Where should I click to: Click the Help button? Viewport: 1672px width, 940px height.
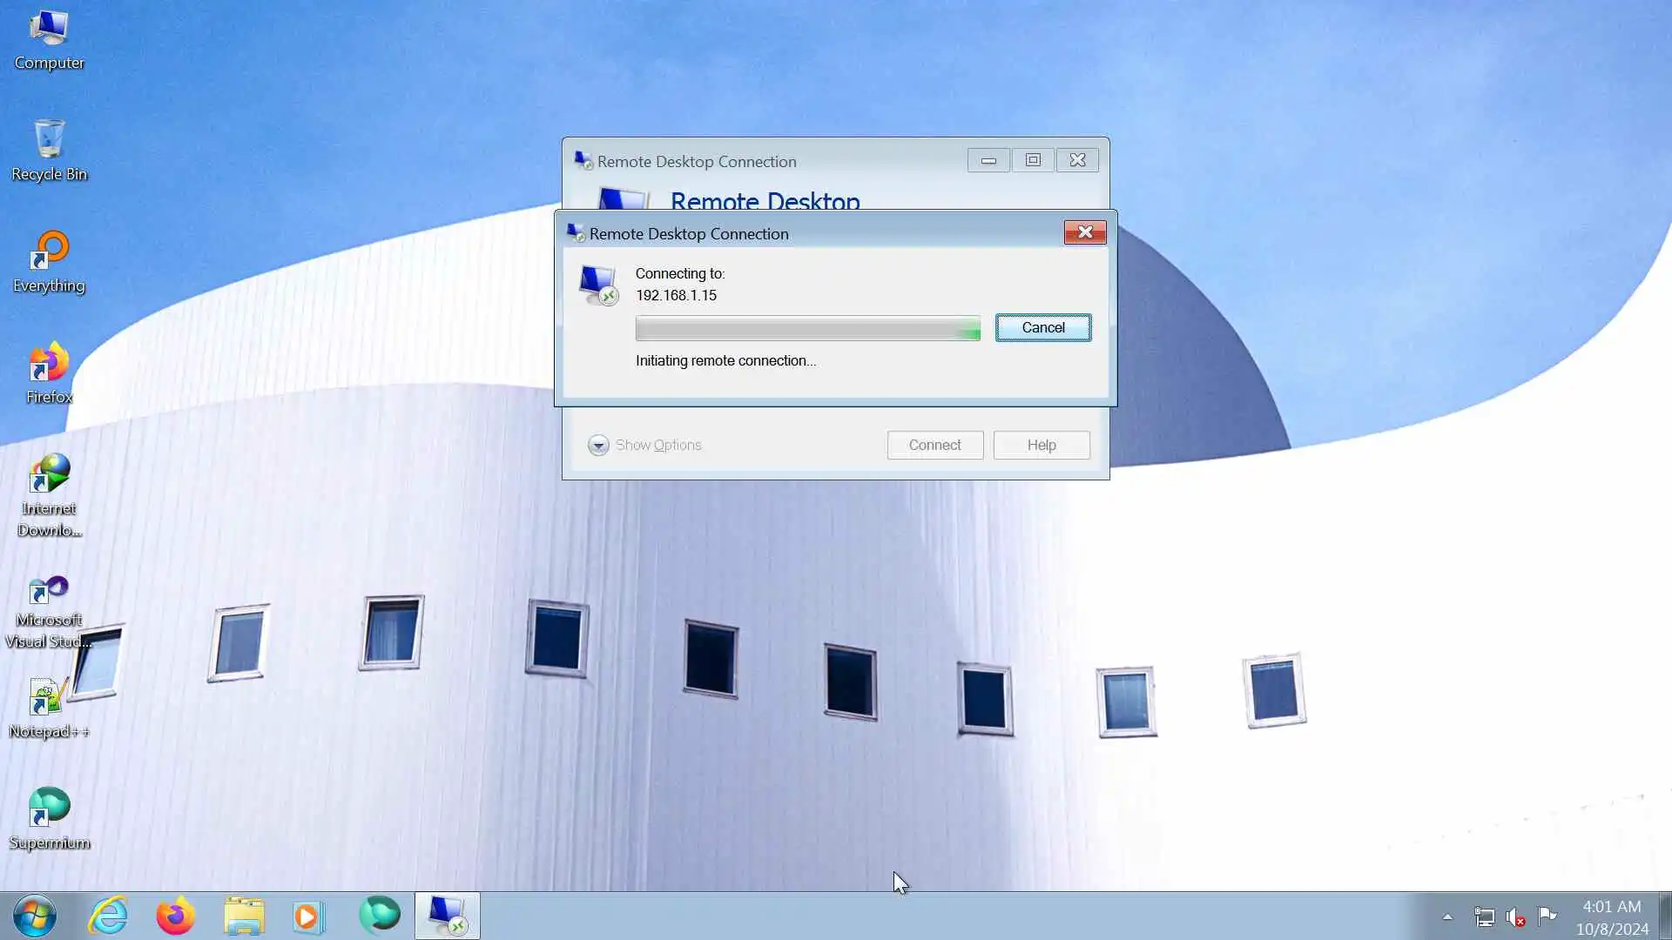point(1041,445)
